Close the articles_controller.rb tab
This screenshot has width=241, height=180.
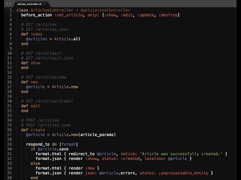pyautogui.click(x=45, y=4)
